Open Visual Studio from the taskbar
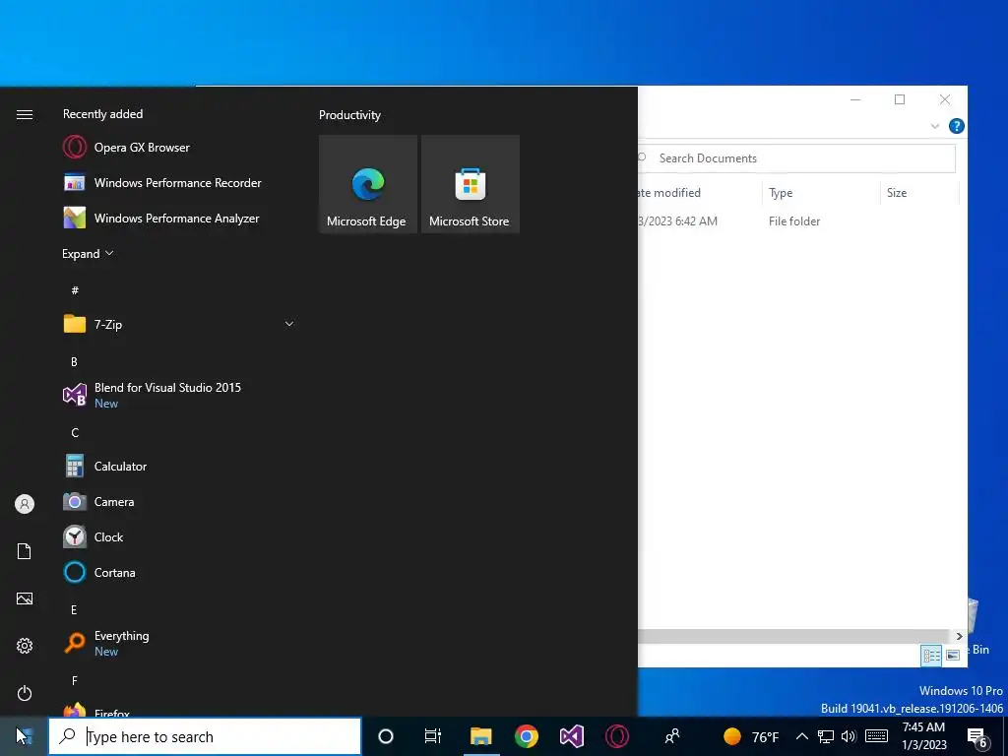This screenshot has height=756, width=1008. [572, 736]
